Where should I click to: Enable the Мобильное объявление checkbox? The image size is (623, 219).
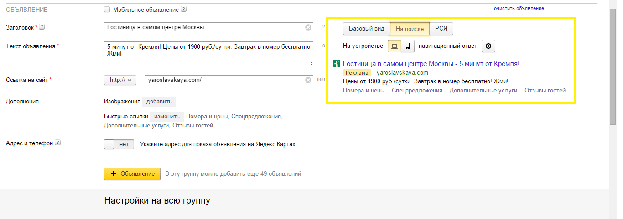pos(107,9)
